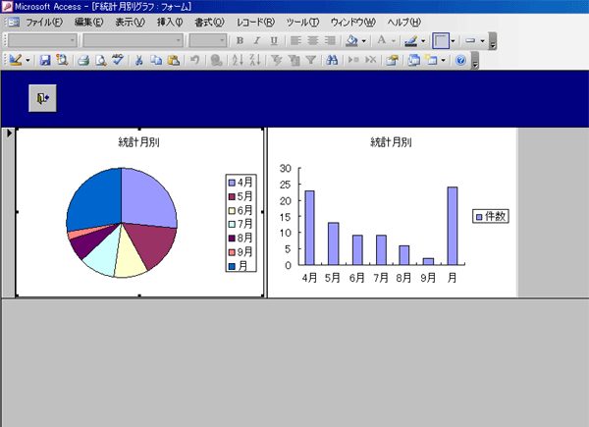Open the Font name combo box
This screenshot has width=589, height=427.
(133, 40)
